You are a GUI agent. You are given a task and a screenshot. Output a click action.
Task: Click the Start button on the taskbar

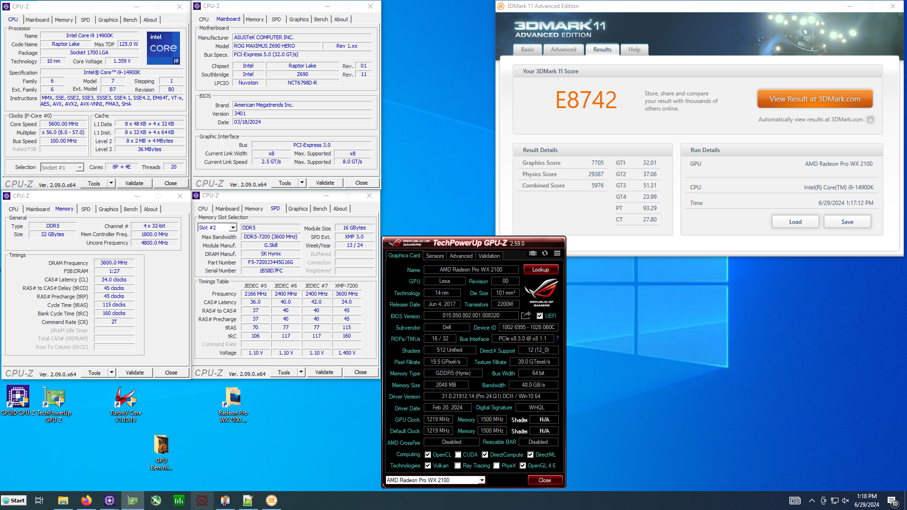tap(13, 501)
